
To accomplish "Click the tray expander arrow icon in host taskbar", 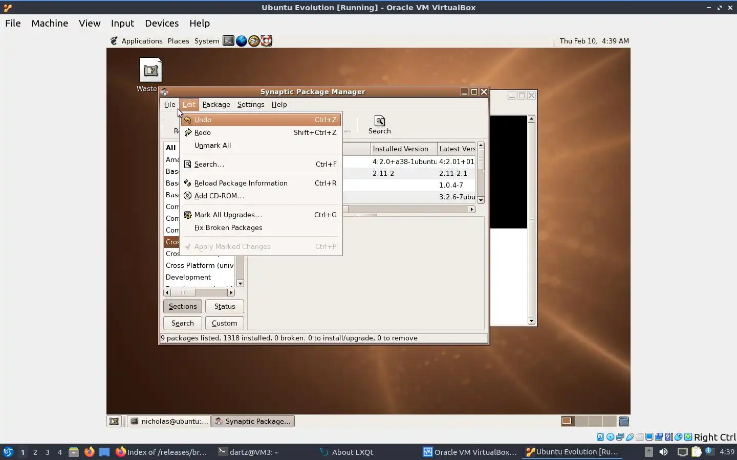I will click(648, 451).
